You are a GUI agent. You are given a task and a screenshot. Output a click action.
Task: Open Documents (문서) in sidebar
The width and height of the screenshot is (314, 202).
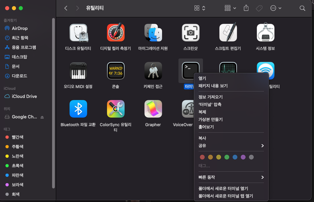pos(12,66)
